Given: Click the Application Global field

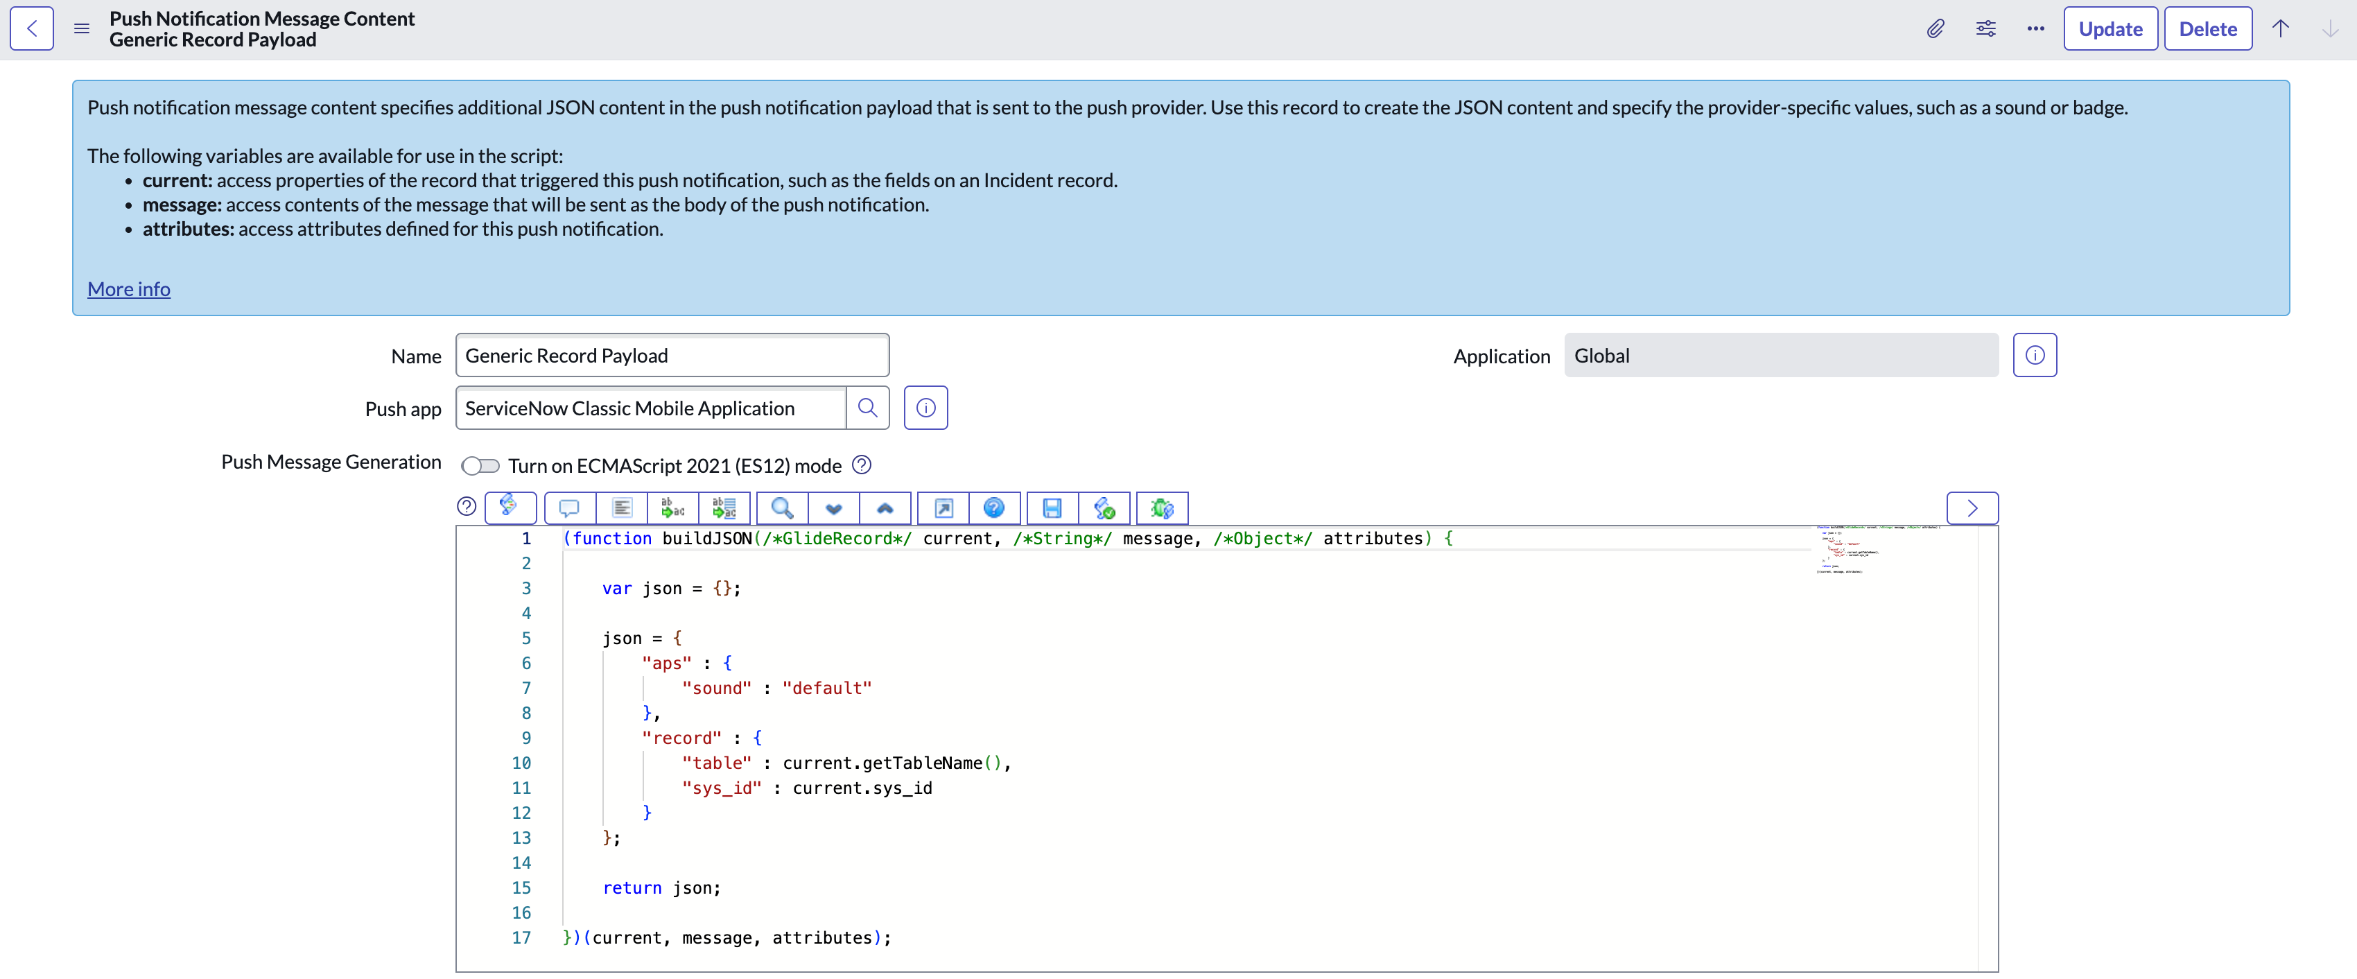Looking at the screenshot, I should coord(1780,355).
